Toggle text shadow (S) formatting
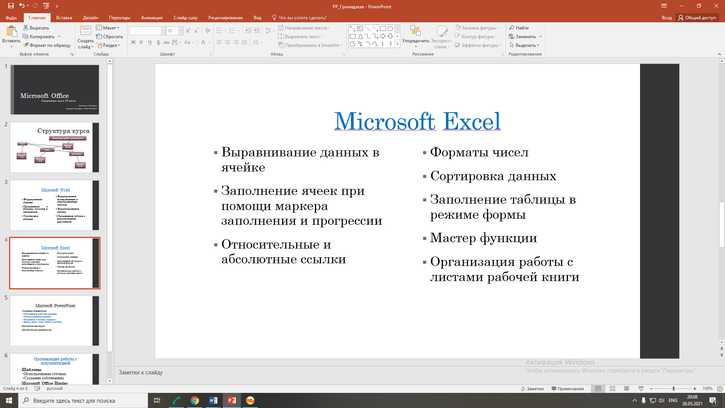 click(158, 42)
